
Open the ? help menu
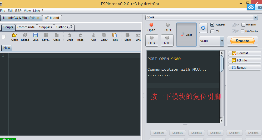(42, 11)
